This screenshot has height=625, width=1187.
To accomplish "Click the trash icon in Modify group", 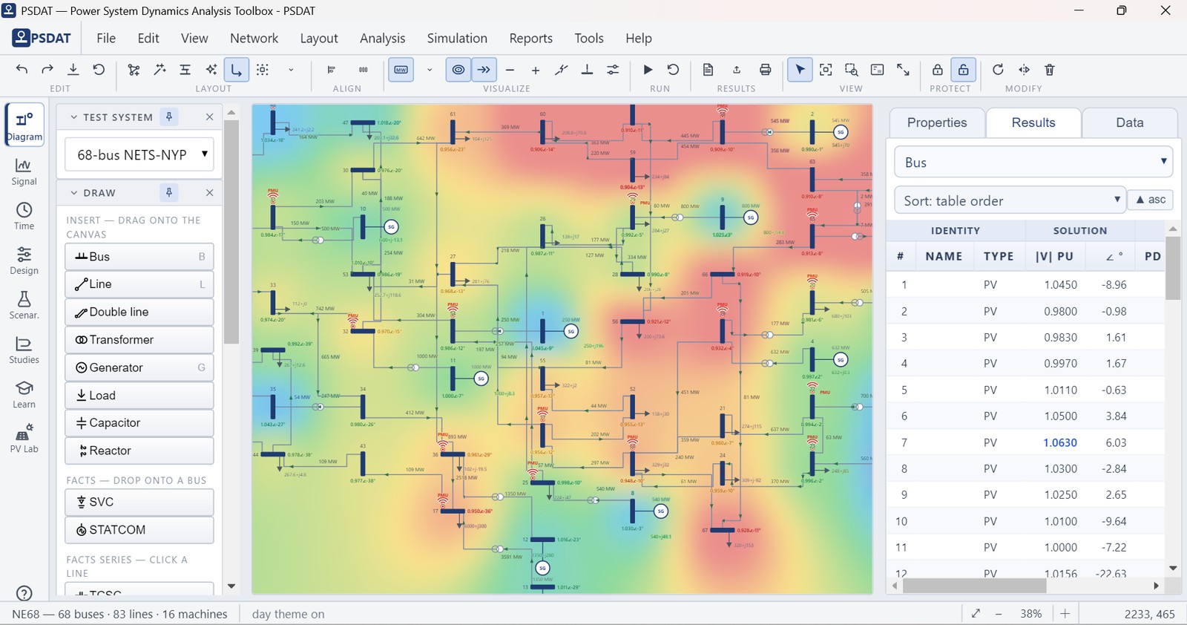I will point(1050,70).
